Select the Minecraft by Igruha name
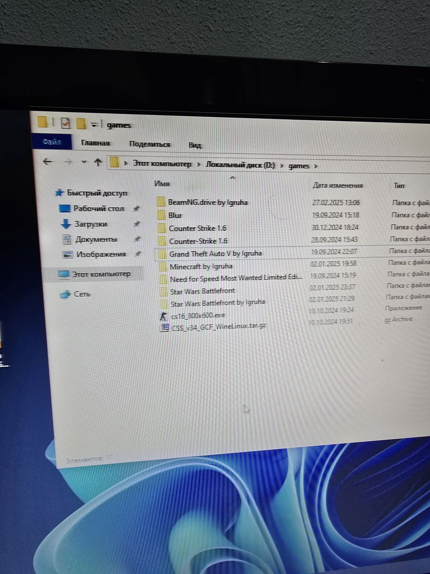Screen dimensions: 430x574 (x=201, y=266)
